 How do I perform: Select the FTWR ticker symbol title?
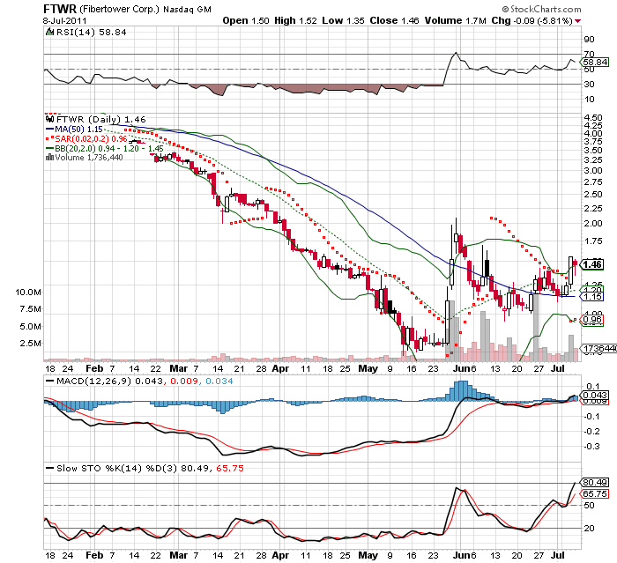60,9
